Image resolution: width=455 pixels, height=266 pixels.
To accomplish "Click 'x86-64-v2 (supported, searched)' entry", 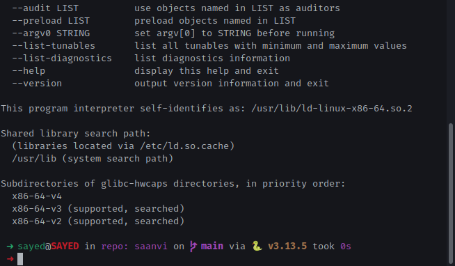I will pos(98,221).
